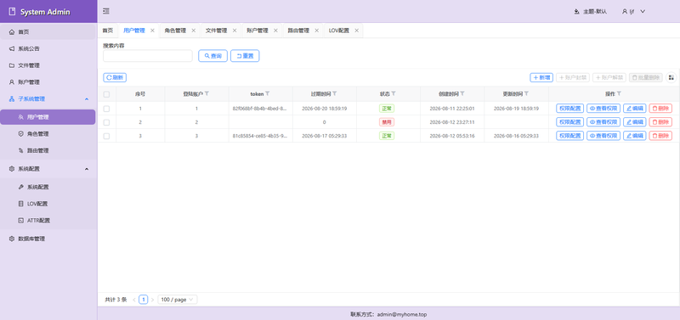Image resolution: width=680 pixels, height=320 pixels.
Task: Click the 查询 search button
Action: pos(213,56)
